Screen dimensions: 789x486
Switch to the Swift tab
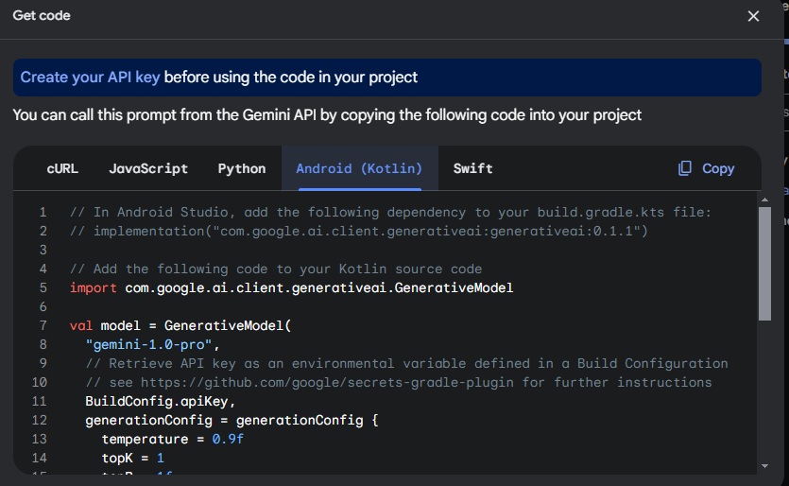point(472,168)
